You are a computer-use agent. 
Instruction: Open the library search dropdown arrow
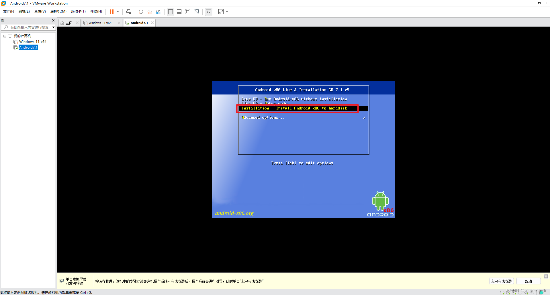(53, 27)
